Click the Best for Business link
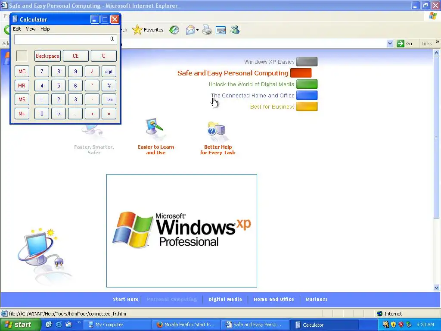The image size is (441, 331). 272,107
